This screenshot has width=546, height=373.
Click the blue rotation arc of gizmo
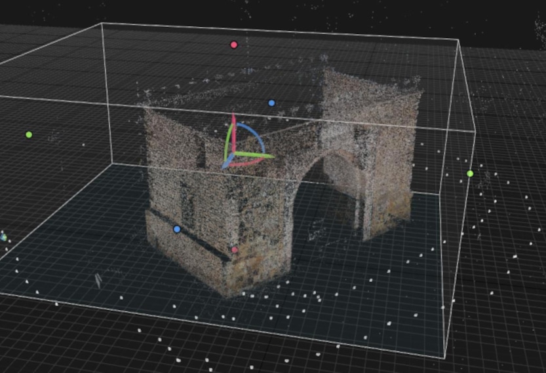tap(256, 135)
